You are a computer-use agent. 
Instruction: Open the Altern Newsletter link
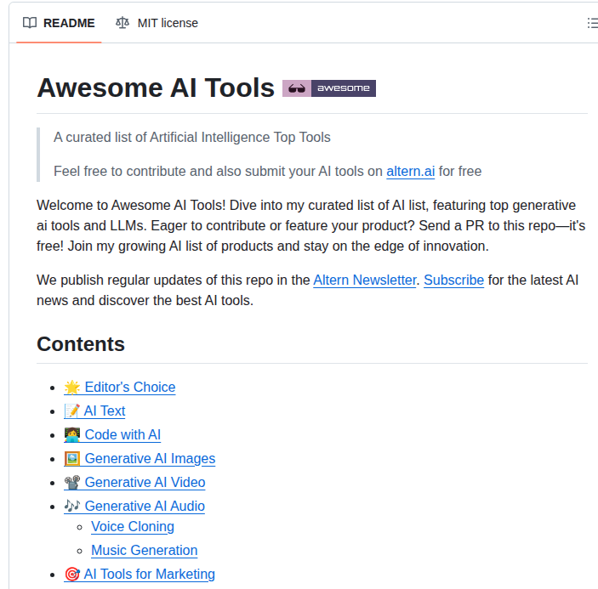click(x=365, y=280)
